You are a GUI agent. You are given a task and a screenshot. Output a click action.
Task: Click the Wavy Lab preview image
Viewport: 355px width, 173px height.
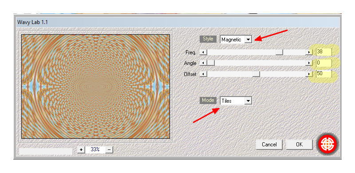(x=95, y=86)
